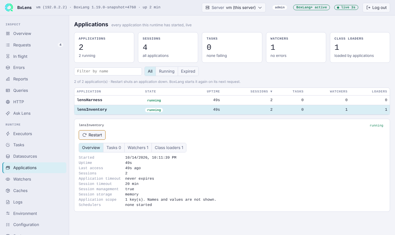Click the Watchers summary card

point(296,47)
